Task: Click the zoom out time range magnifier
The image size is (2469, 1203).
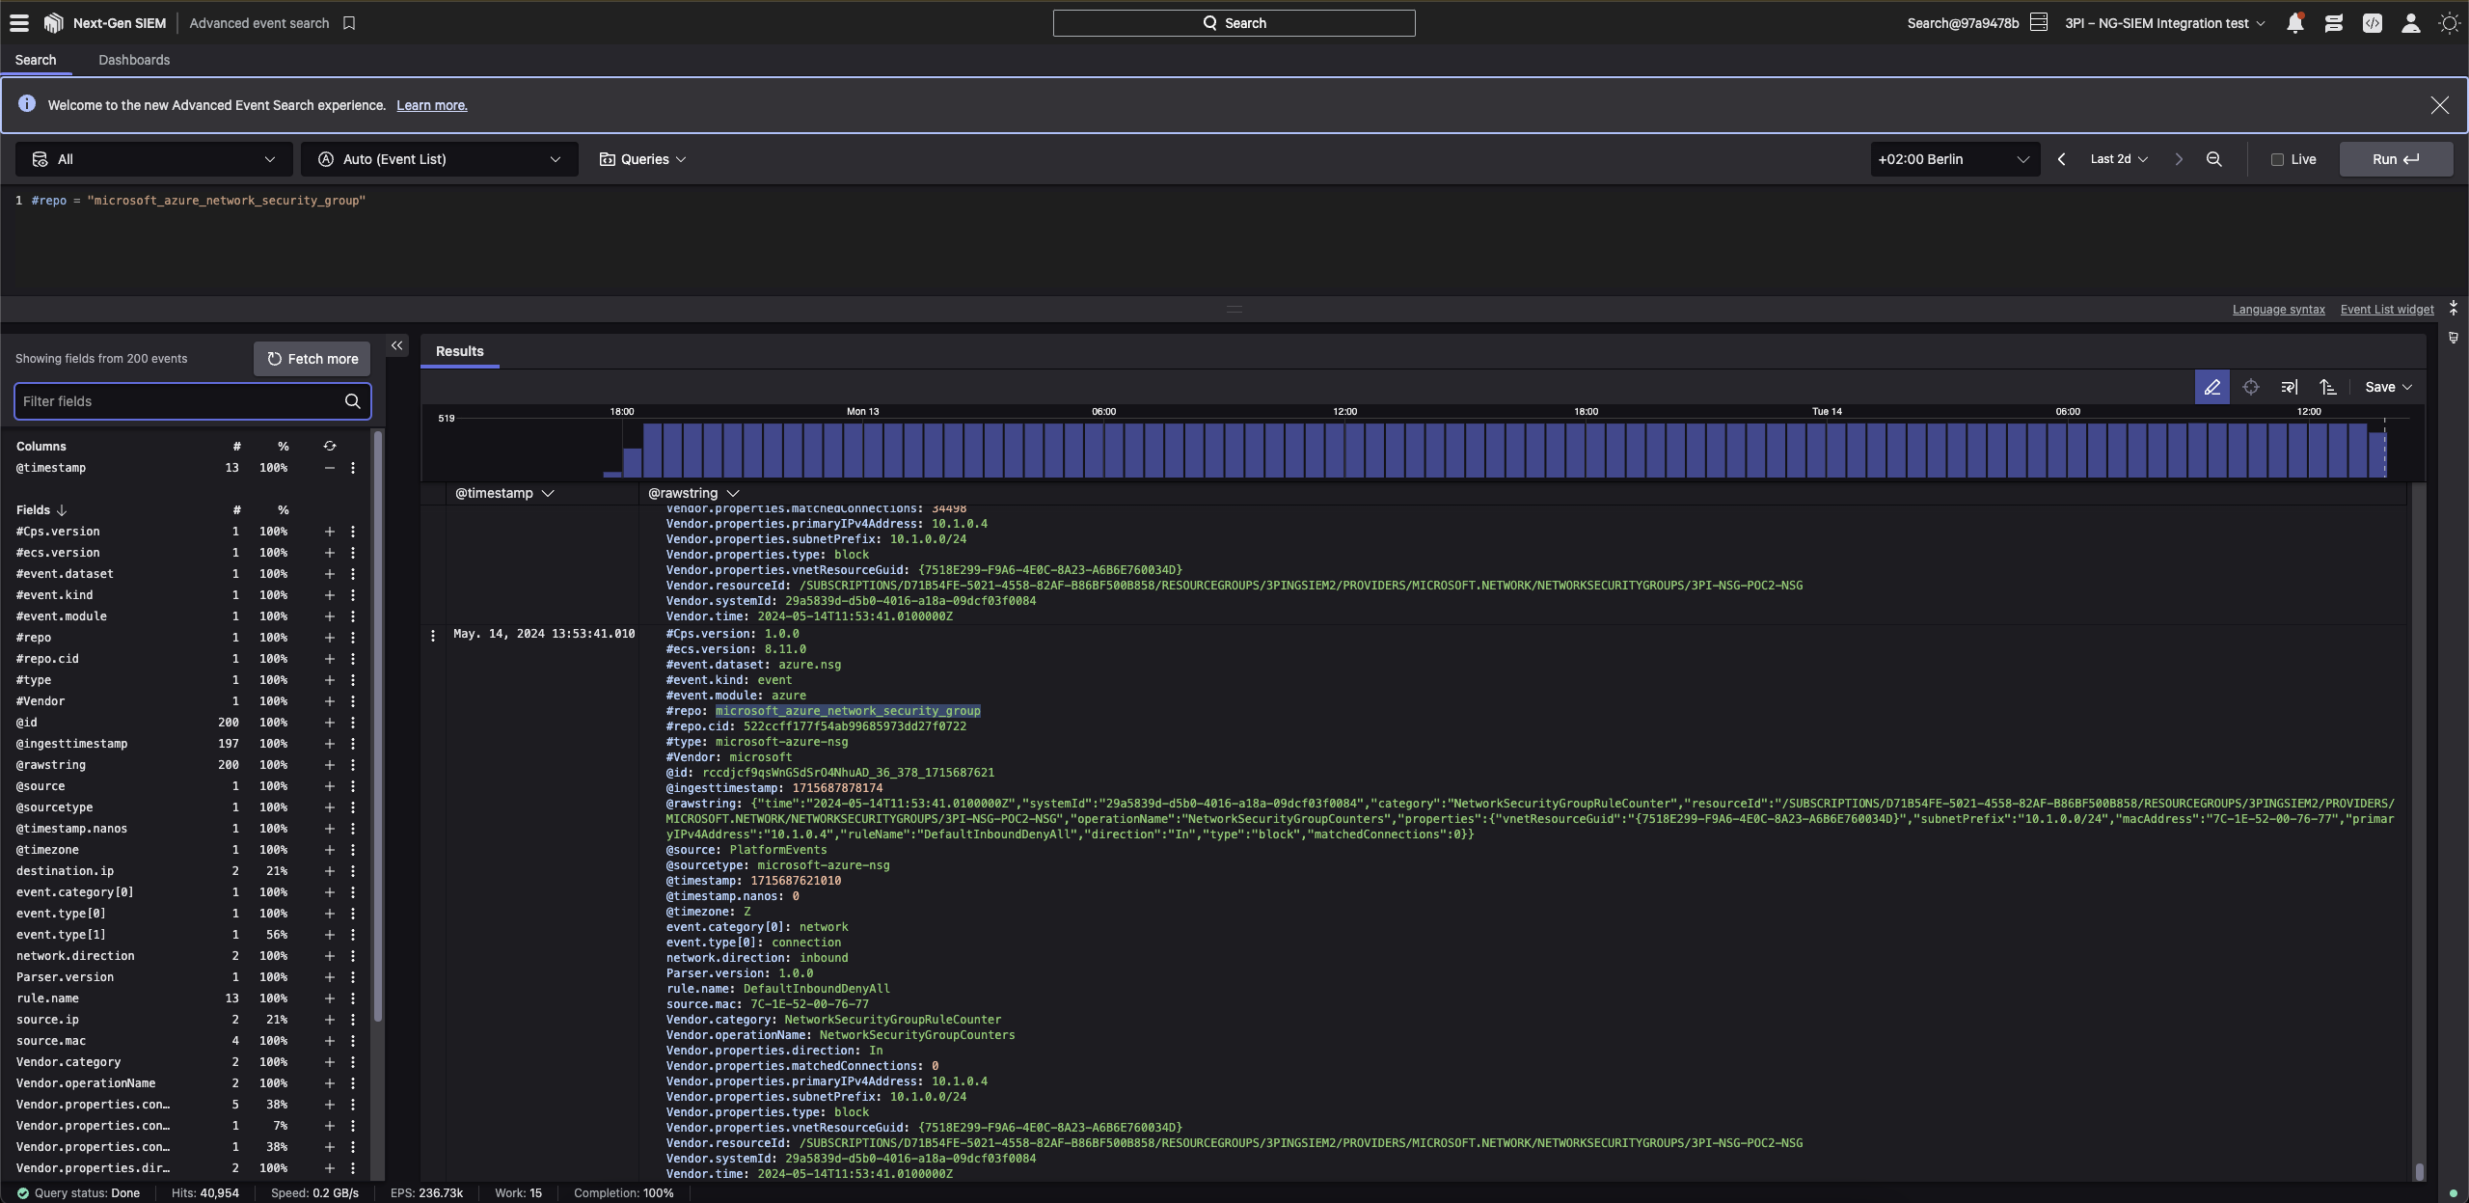Action: pos(2213,159)
